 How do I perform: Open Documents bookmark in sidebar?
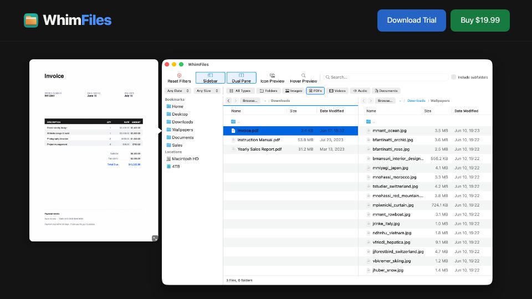pos(180,138)
